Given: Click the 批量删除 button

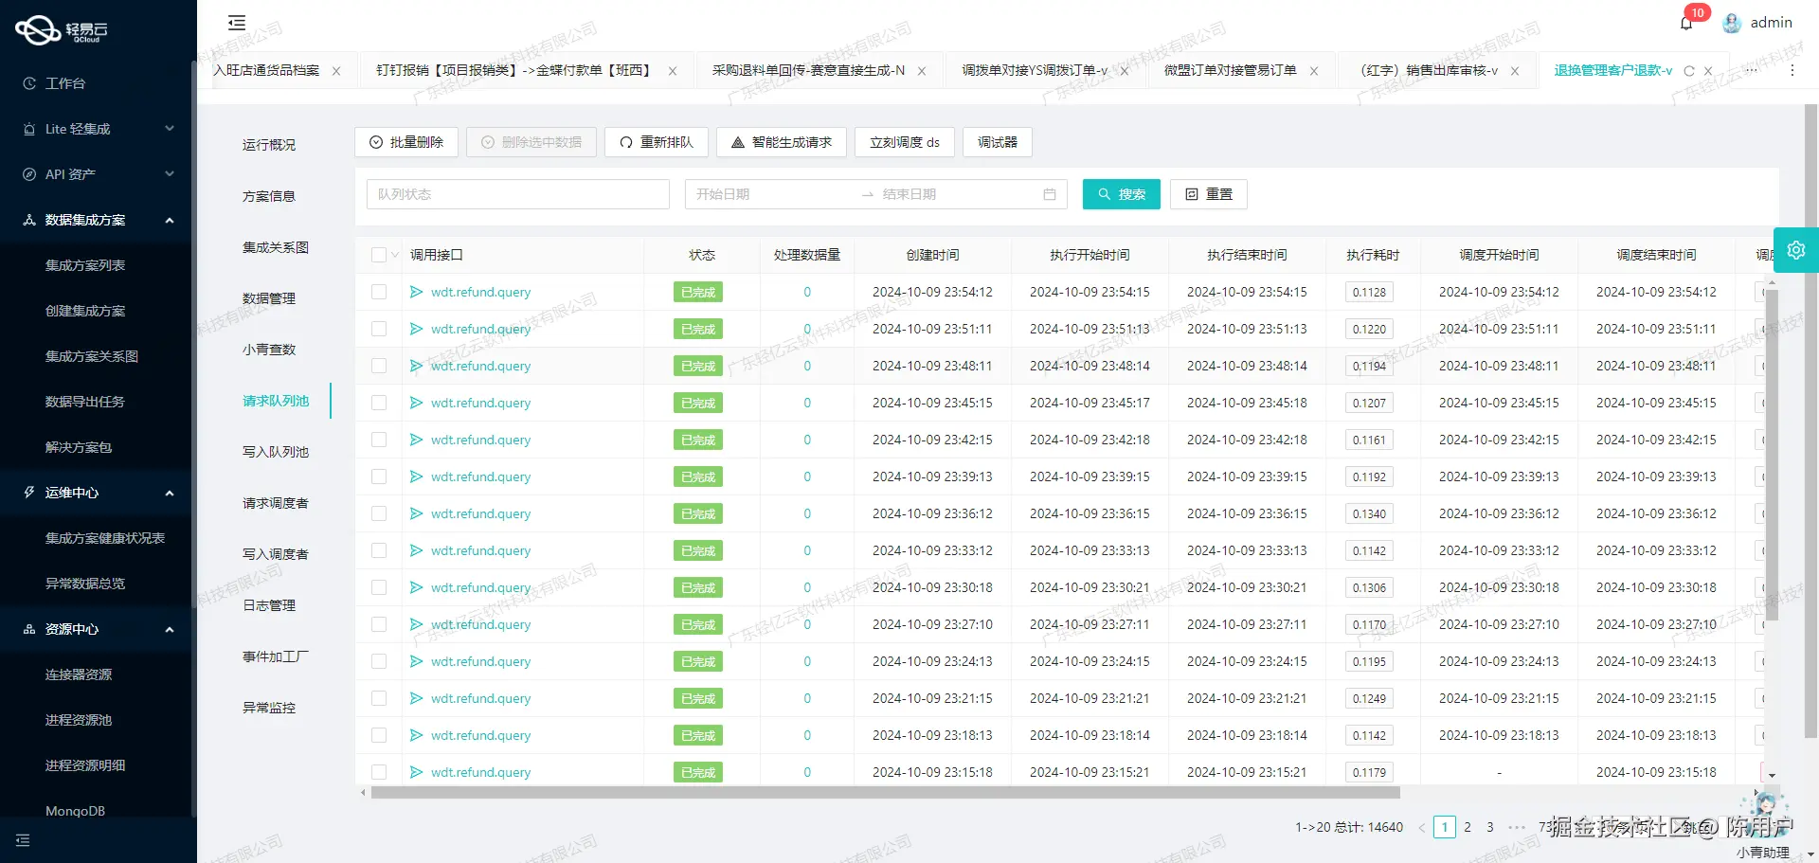Looking at the screenshot, I should coord(406,142).
